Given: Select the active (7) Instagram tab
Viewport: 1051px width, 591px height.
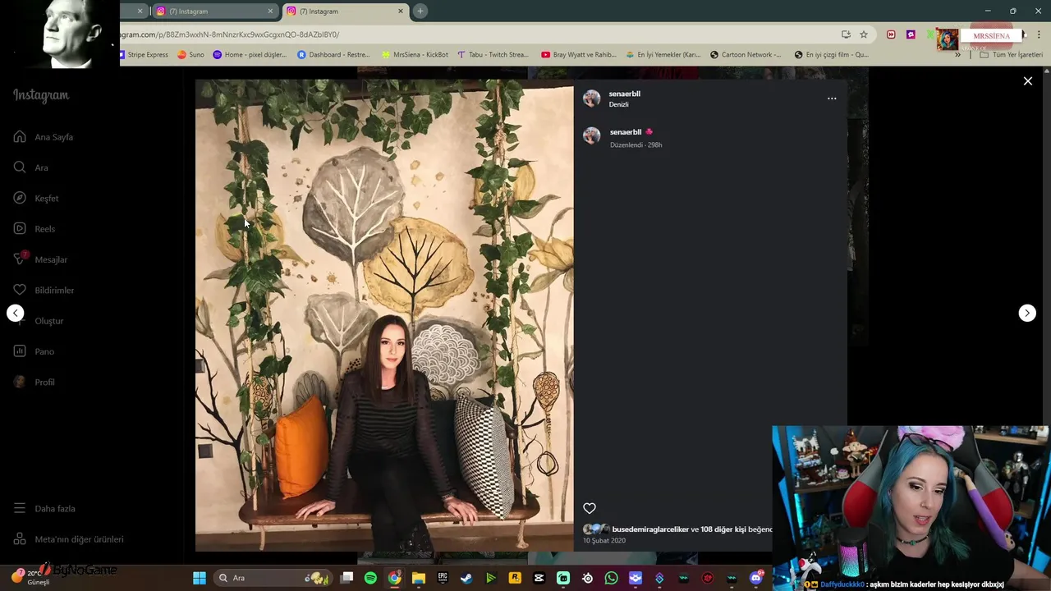Looking at the screenshot, I should point(343,11).
